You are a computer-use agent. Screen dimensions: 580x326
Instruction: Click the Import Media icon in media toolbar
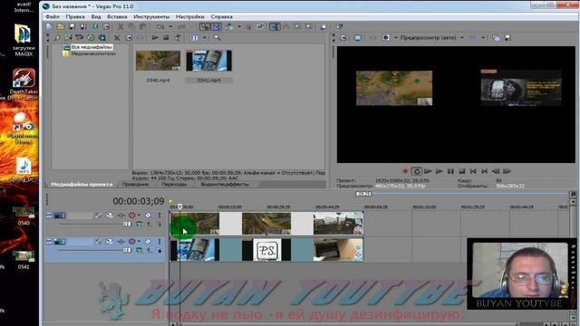coord(56,38)
